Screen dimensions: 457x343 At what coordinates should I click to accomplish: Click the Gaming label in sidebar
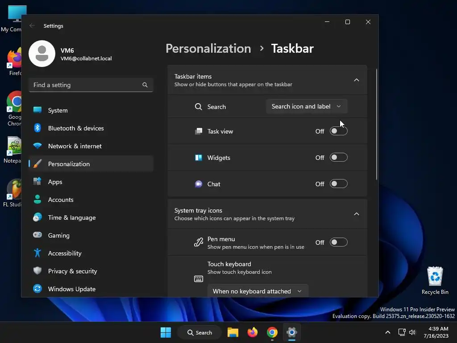[58, 235]
